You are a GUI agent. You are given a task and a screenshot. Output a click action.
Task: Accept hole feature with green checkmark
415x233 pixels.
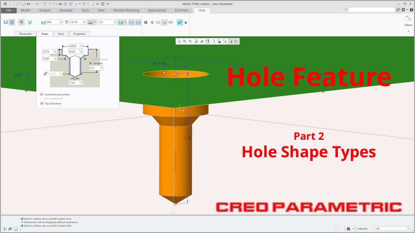pos(180,22)
